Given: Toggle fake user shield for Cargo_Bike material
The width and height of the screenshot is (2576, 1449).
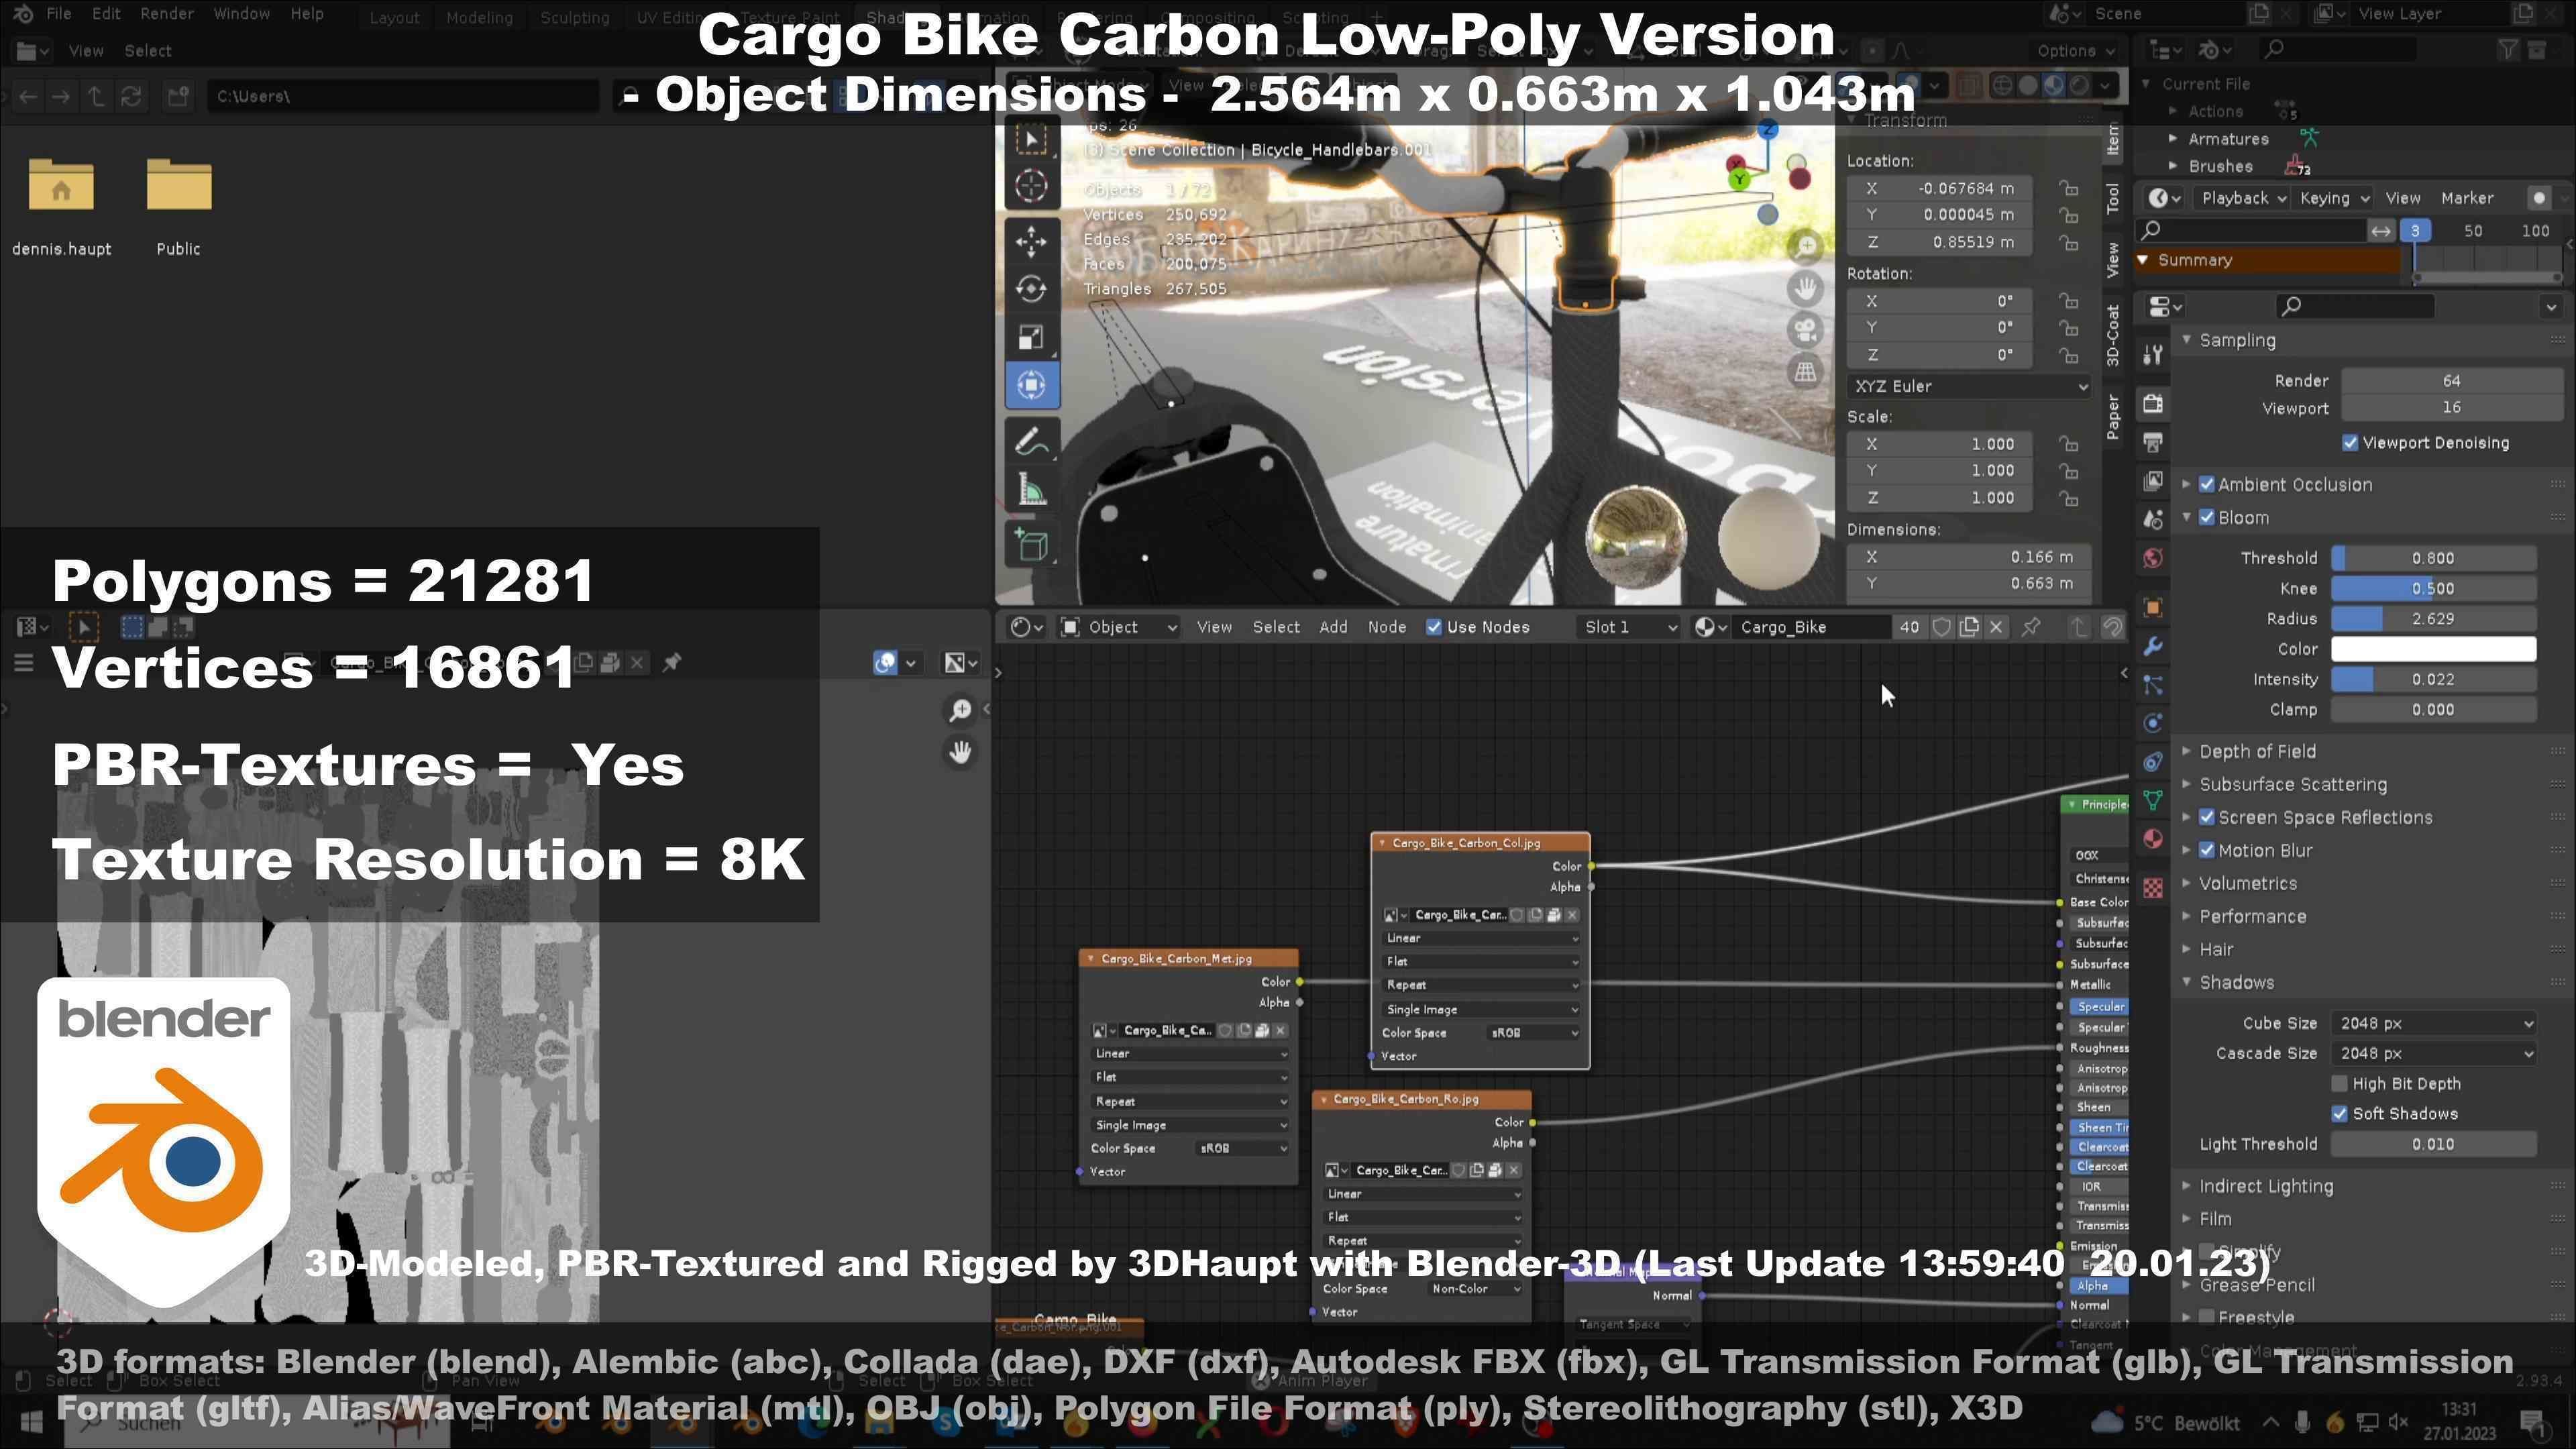Looking at the screenshot, I should (x=1941, y=627).
